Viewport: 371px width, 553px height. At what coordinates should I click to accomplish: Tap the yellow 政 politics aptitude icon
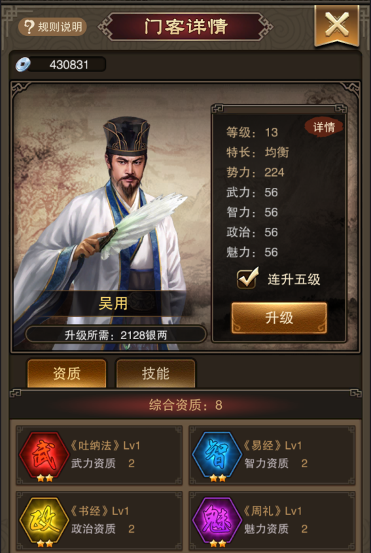pyautogui.click(x=44, y=520)
